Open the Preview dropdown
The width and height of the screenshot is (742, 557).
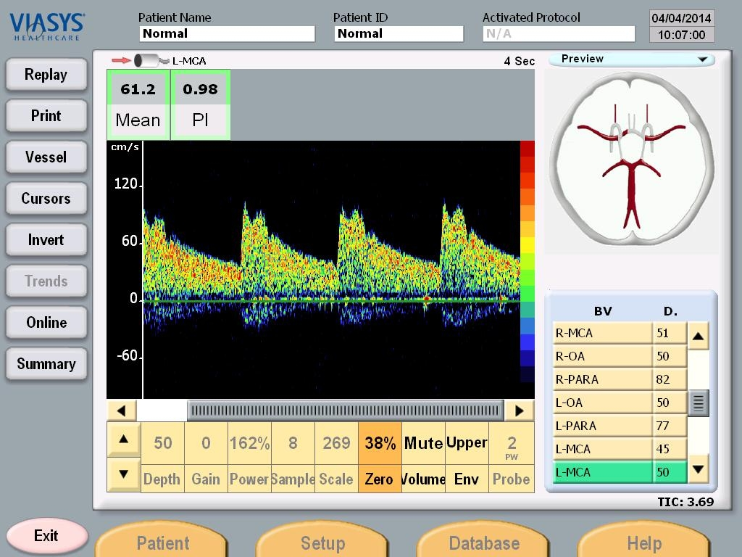pyautogui.click(x=631, y=59)
